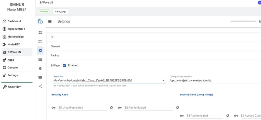The width and height of the screenshot is (261, 120).
Task: Select the Settings gear icon in Z-Wave sidebar
Action: 40,50
